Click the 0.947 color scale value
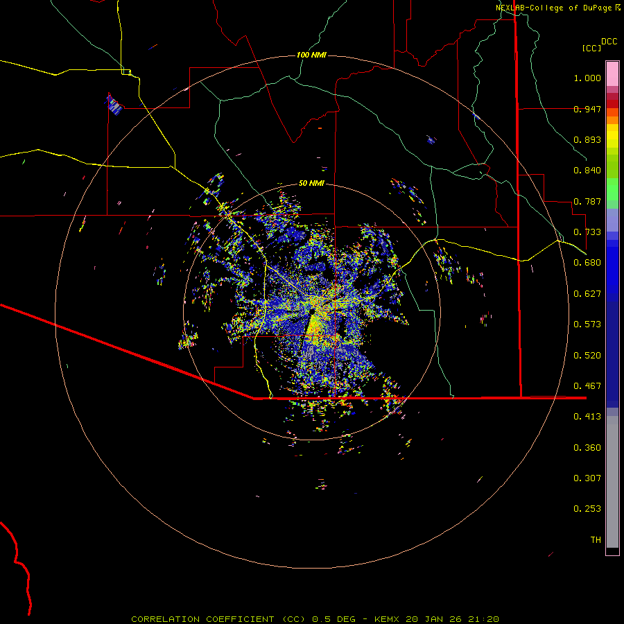Image resolution: width=624 pixels, height=624 pixels. pyautogui.click(x=587, y=109)
